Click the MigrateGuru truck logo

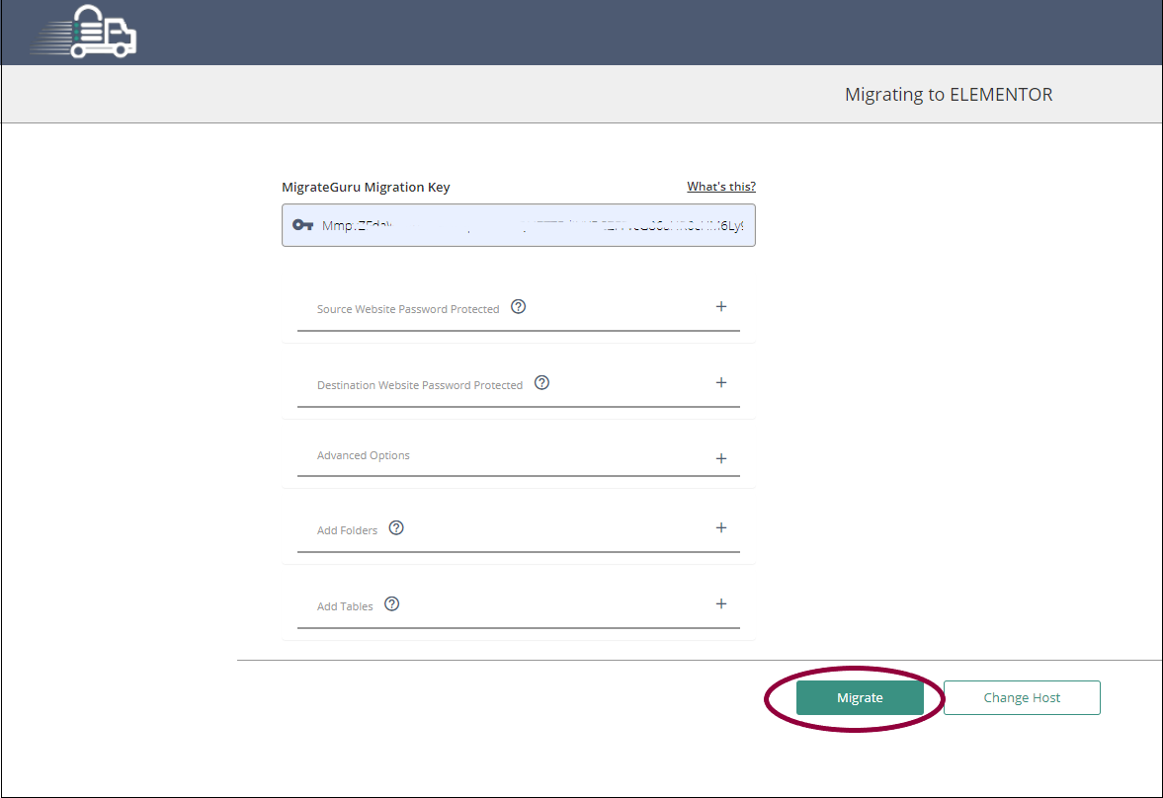point(83,33)
